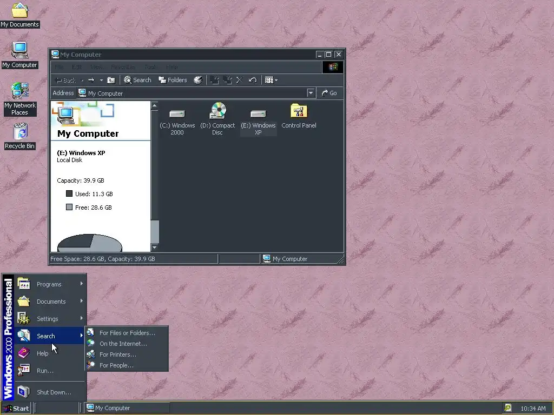This screenshot has width=554, height=415.
Task: Open the Edit menu
Action: (x=77, y=67)
